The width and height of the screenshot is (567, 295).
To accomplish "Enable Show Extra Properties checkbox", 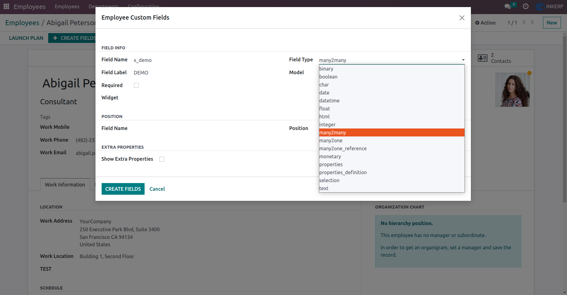I will pos(162,159).
